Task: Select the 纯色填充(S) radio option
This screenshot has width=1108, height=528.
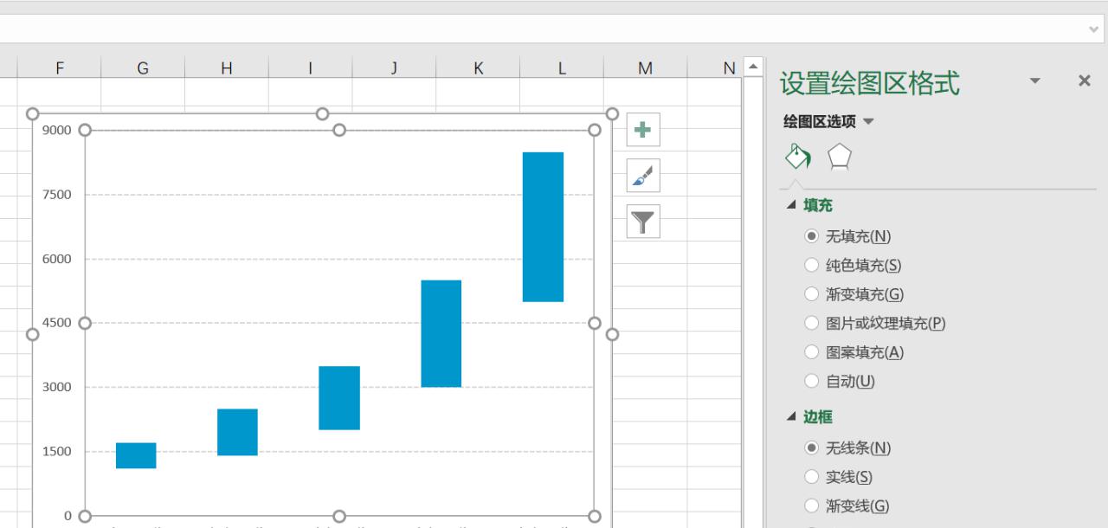Action: click(811, 265)
